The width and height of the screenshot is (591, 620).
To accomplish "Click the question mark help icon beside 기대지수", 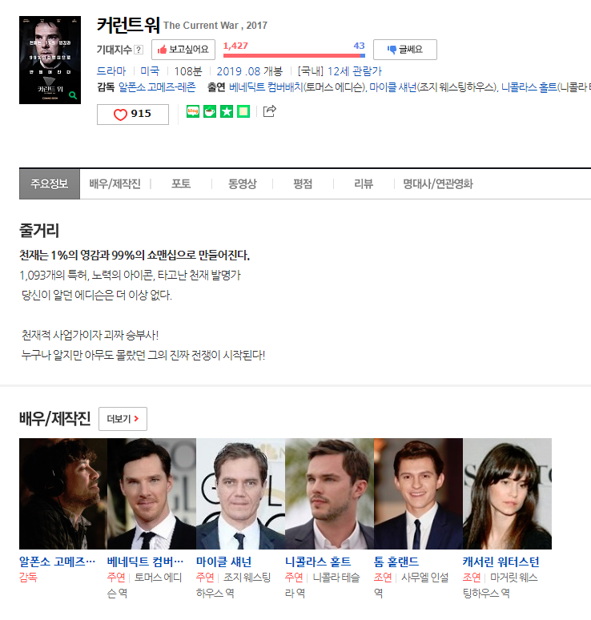I will tap(139, 50).
